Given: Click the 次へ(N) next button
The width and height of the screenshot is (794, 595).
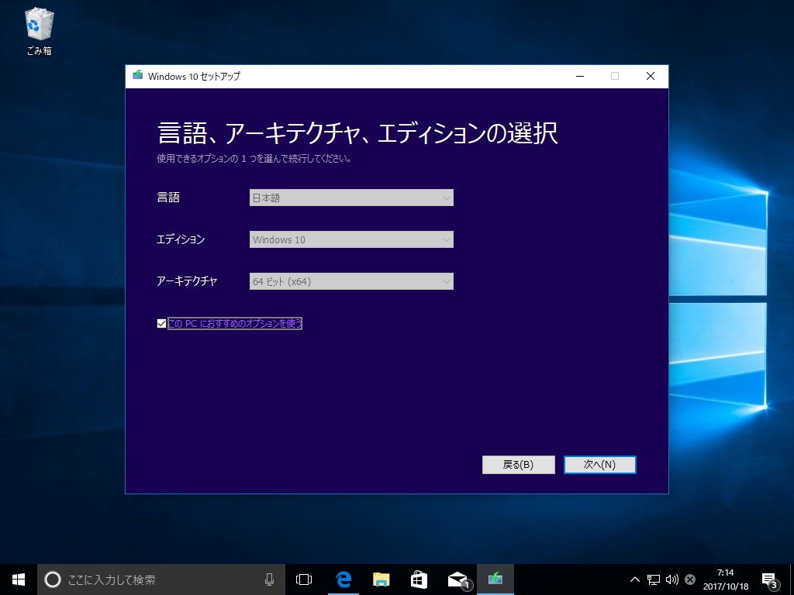Looking at the screenshot, I should [599, 465].
